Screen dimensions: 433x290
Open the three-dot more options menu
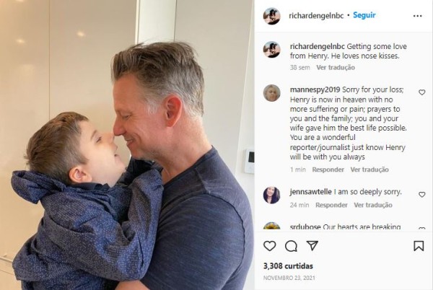(x=418, y=16)
